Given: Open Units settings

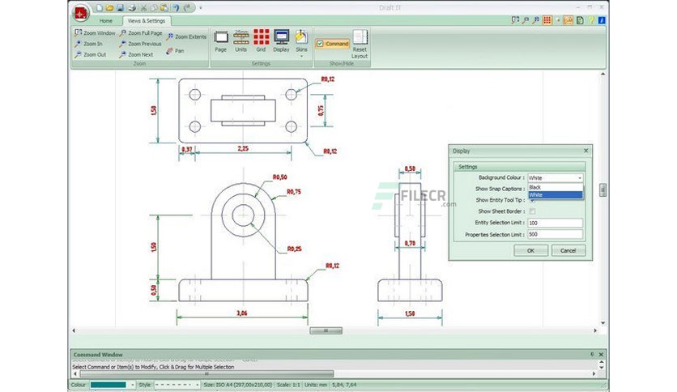Looking at the screenshot, I should 241,41.
